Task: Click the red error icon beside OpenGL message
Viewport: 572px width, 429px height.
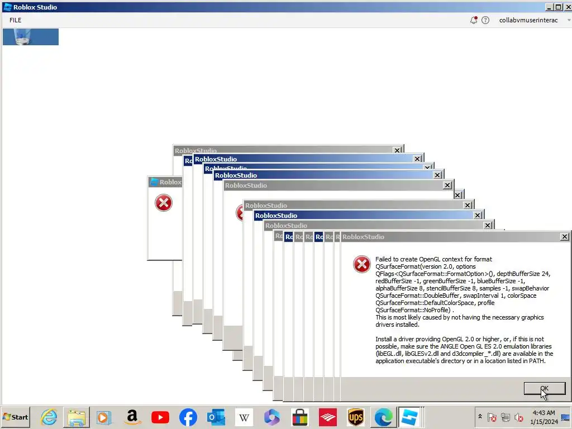Action: [362, 264]
